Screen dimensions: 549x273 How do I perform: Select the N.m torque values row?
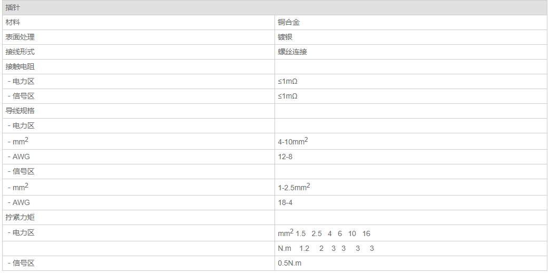tap(326, 249)
